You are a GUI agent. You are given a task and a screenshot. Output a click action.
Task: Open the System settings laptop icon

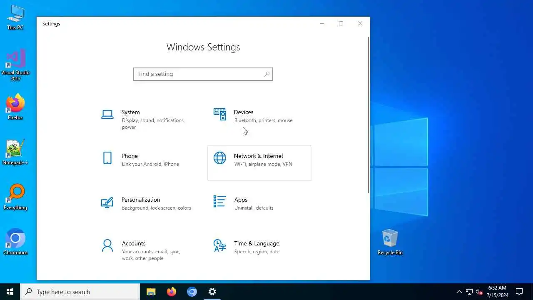pyautogui.click(x=107, y=115)
